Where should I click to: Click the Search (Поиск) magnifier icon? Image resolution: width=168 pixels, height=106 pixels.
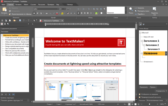pyautogui.click(x=131, y=9)
